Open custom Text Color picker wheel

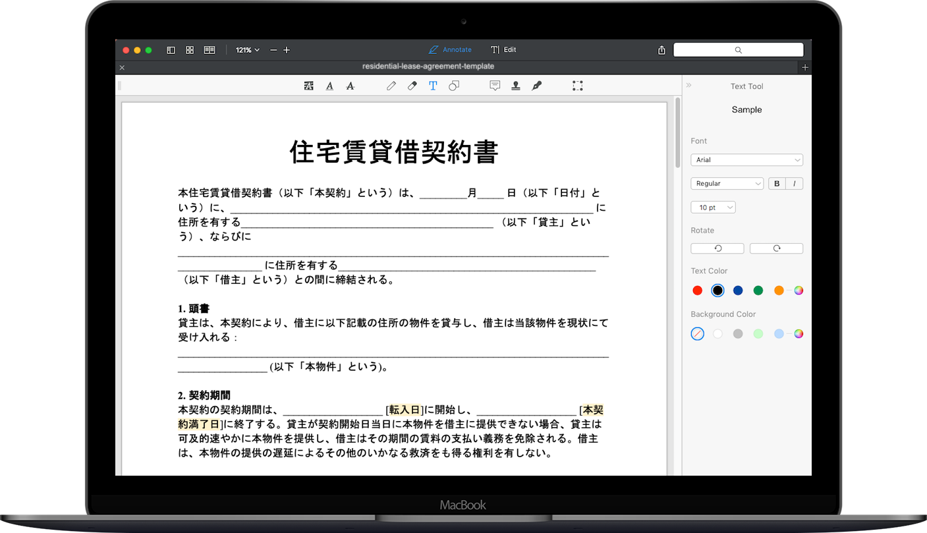[x=799, y=291]
